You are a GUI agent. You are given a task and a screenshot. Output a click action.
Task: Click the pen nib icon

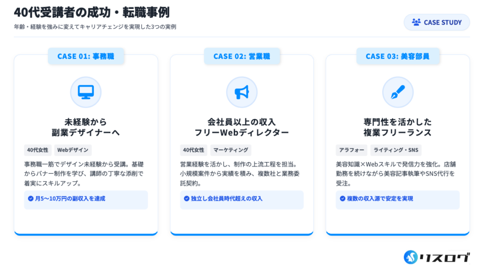(397, 92)
